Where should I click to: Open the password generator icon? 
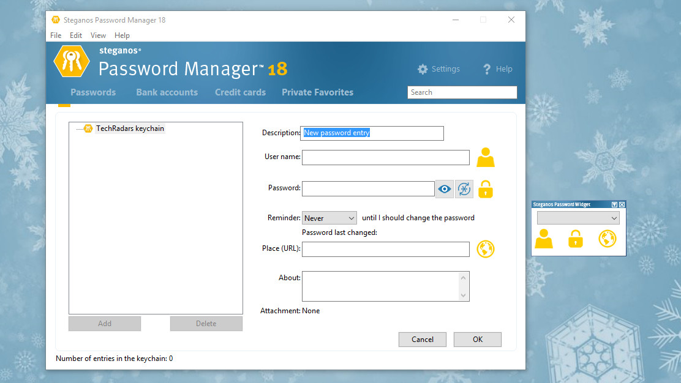(464, 189)
